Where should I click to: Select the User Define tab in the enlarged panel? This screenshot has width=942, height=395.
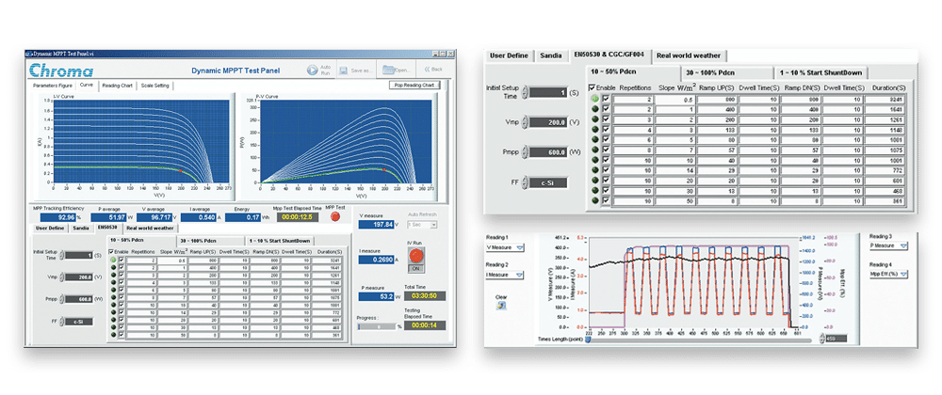(x=510, y=55)
